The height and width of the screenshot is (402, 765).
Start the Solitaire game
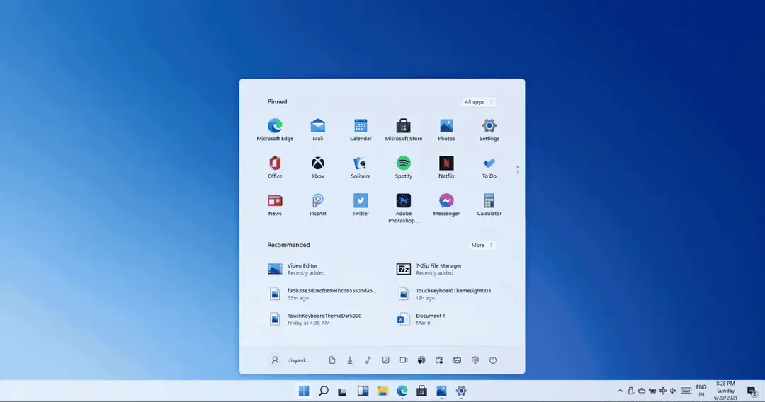point(361,167)
